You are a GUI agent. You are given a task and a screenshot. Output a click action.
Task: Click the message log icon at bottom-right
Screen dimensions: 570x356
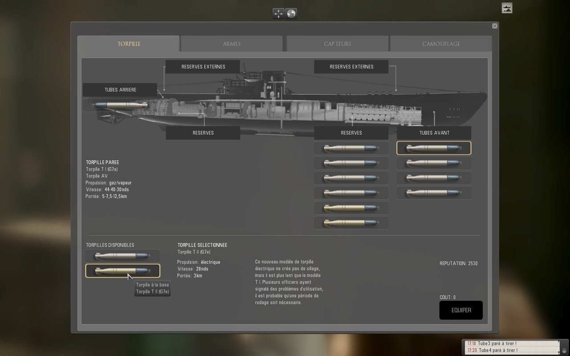pyautogui.click(x=564, y=351)
